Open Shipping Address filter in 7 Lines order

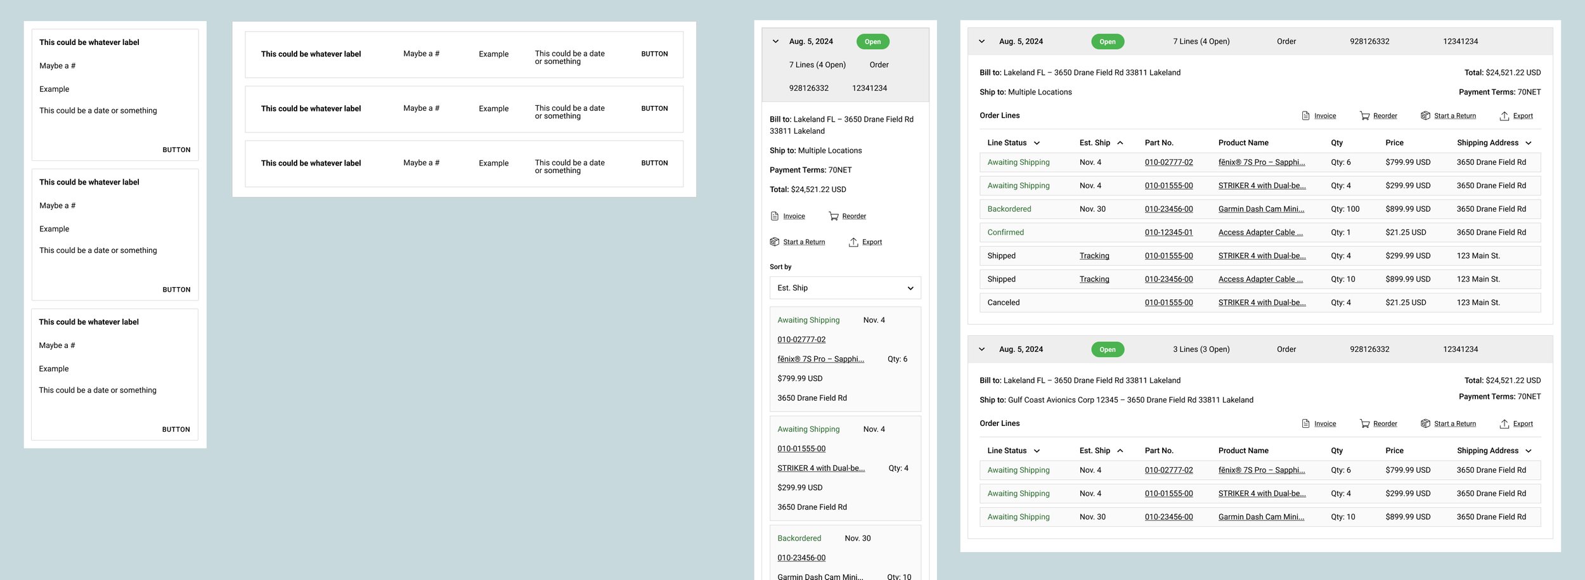1529,143
